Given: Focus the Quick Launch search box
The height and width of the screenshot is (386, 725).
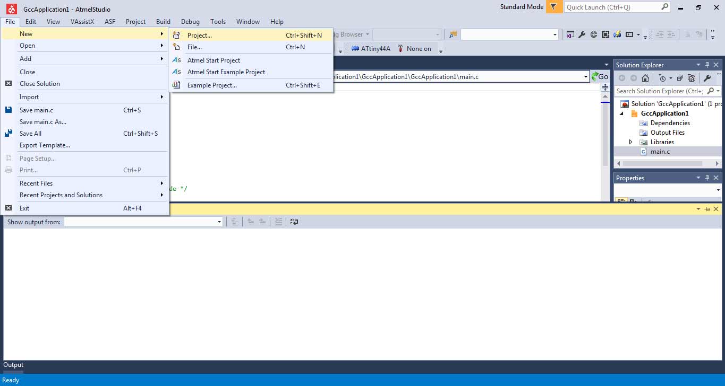Looking at the screenshot, I should pyautogui.click(x=617, y=7).
